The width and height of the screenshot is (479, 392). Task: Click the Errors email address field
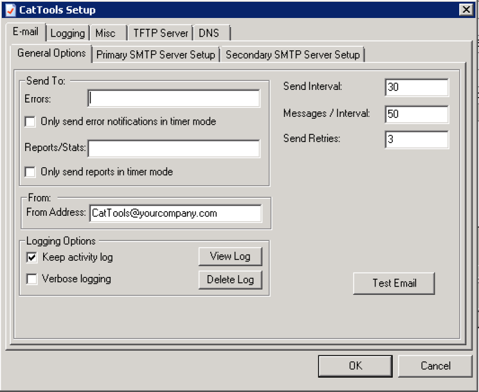coord(174,98)
